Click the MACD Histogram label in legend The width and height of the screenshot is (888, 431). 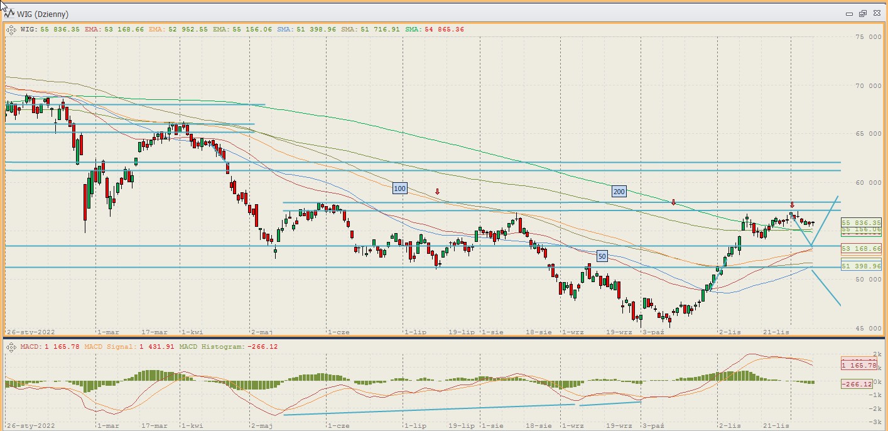[210, 346]
